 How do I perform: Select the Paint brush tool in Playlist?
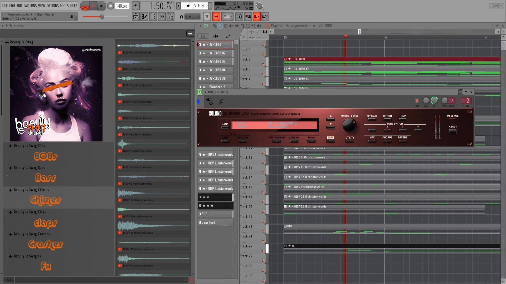coord(220,26)
